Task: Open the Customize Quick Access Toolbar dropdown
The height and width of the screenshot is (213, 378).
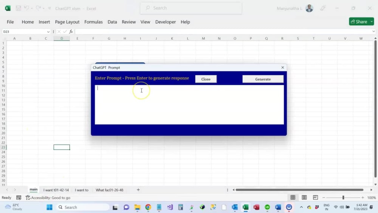Action: (50, 8)
